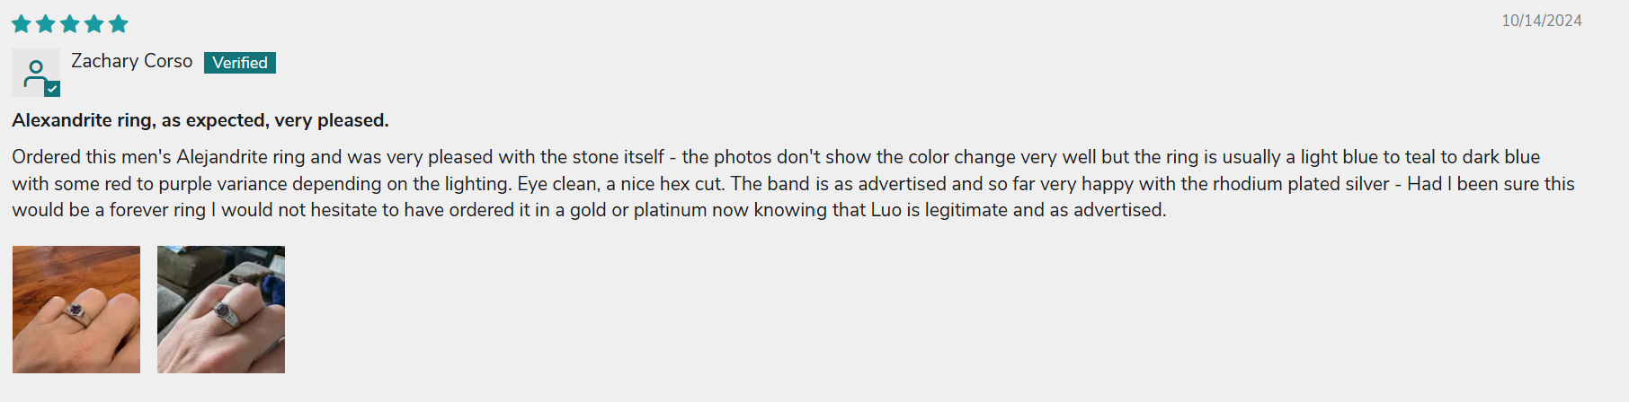Open the first ring photo on wood table
The width and height of the screenshot is (1629, 402).
click(76, 310)
